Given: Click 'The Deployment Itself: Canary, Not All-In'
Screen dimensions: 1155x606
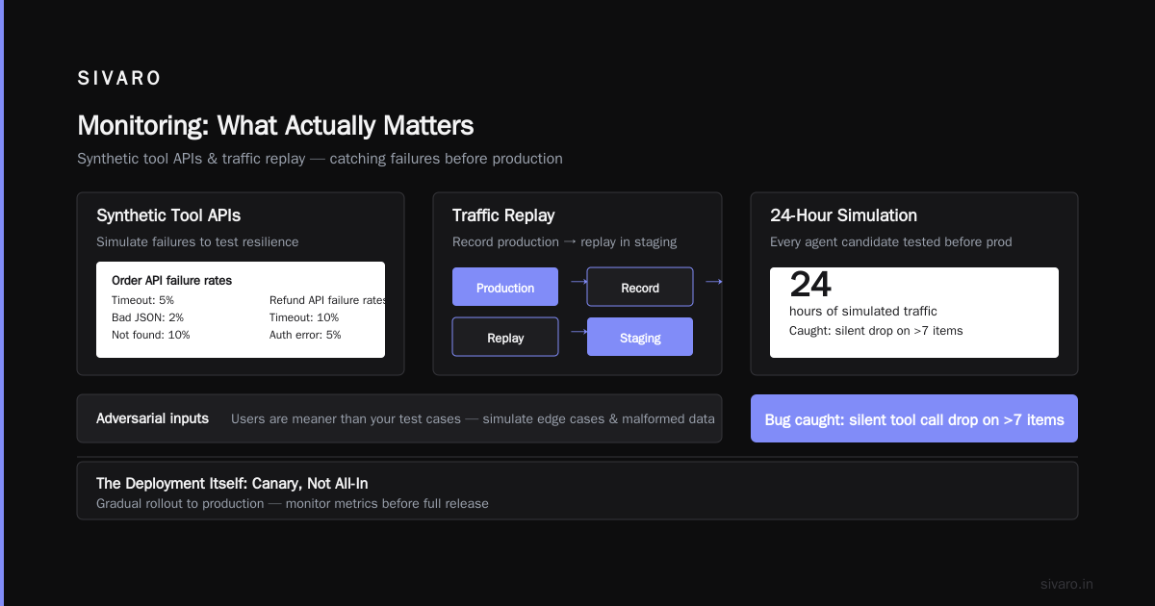Looking at the screenshot, I should tap(232, 483).
